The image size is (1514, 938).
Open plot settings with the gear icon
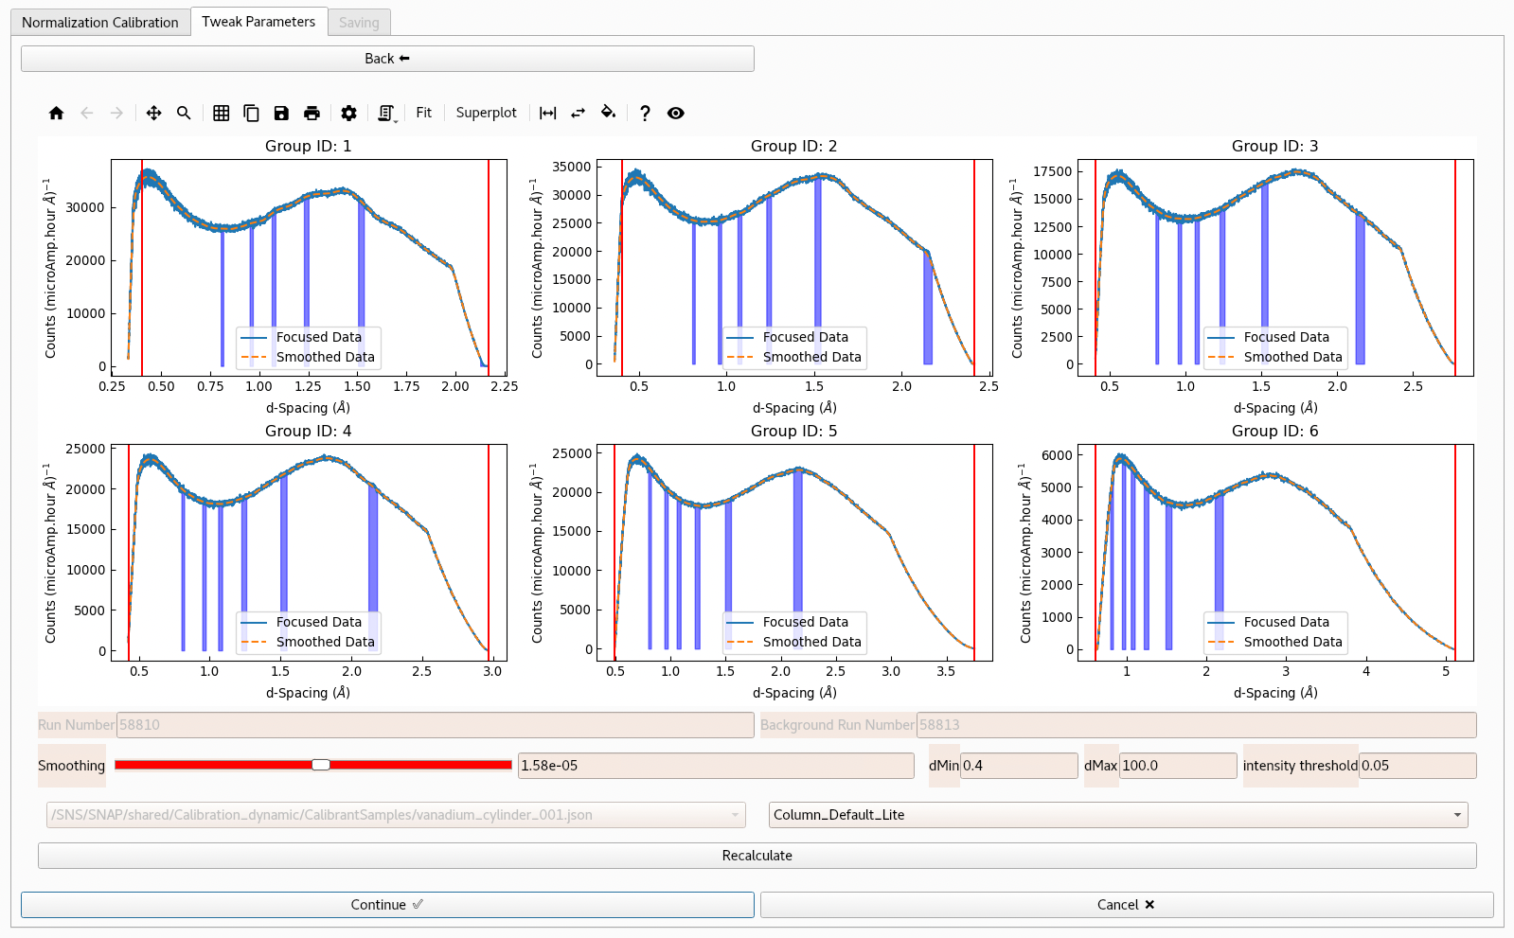click(348, 113)
